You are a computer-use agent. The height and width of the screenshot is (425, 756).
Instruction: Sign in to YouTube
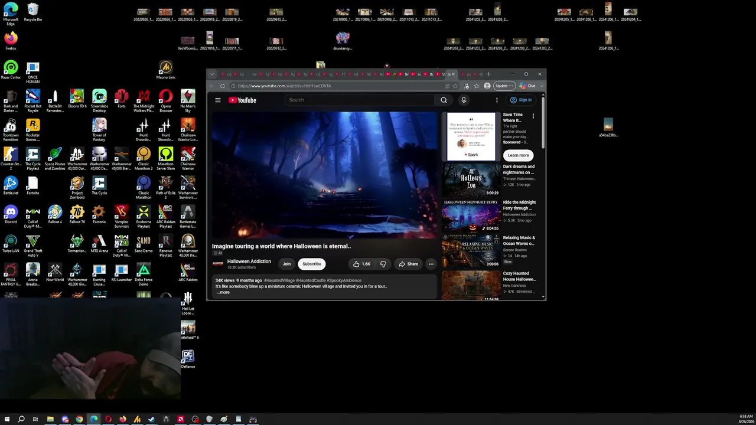pos(521,100)
